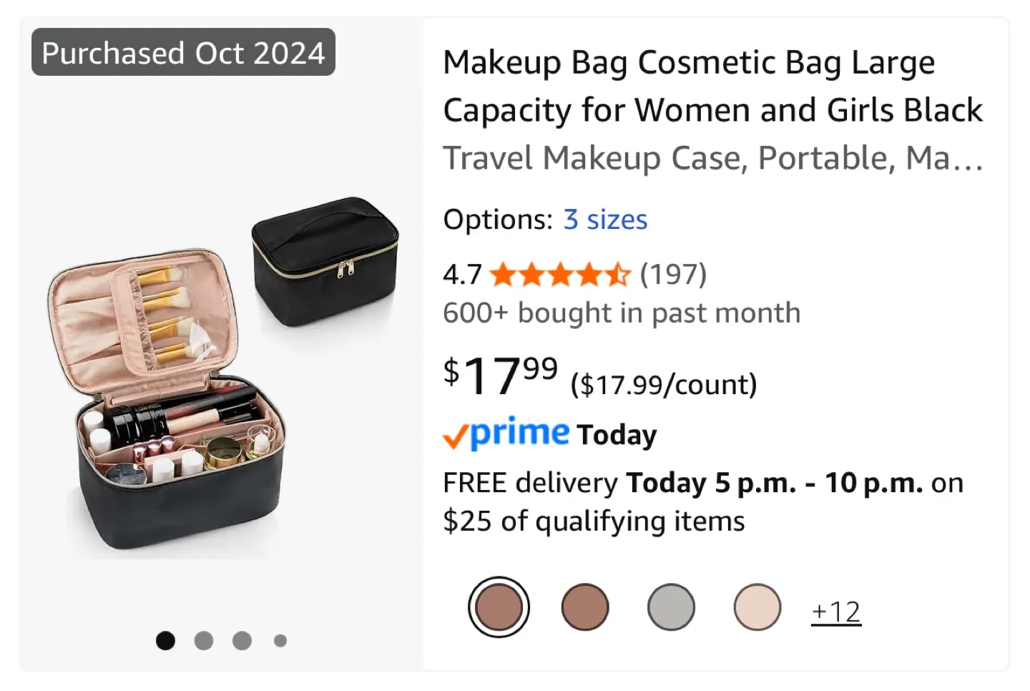Expand additional colors via +12 link
Screen dimensions: 1030x691
(x=835, y=610)
